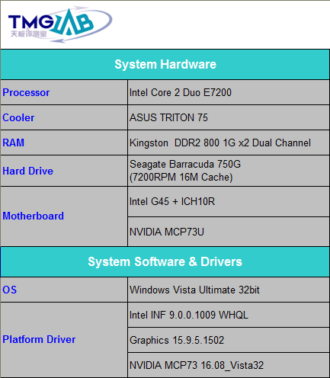Viewport: 330px width, 378px height.
Task: Select the Seagate Barracuda 750G cell
Action: (229, 171)
